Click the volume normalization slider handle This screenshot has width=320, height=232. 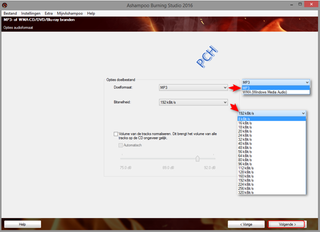[x=197, y=159]
